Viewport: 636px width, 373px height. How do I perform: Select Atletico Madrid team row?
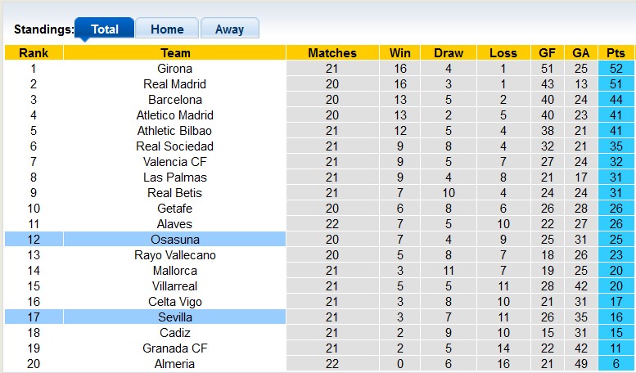pos(174,115)
